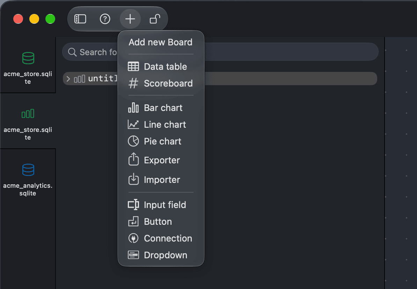Click the Input field icon
Image resolution: width=417 pixels, height=289 pixels.
pos(133,205)
